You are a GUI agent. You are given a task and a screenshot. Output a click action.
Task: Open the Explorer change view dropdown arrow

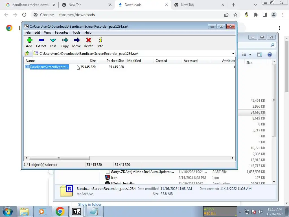[x=250, y=55]
